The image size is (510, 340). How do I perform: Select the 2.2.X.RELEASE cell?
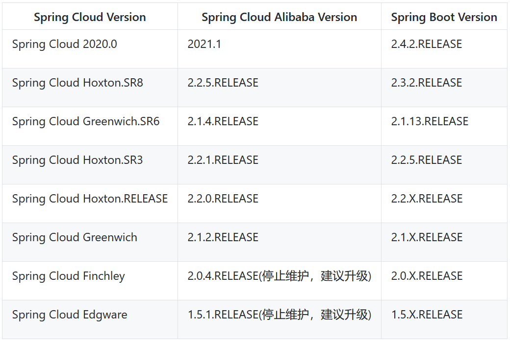pos(444,204)
